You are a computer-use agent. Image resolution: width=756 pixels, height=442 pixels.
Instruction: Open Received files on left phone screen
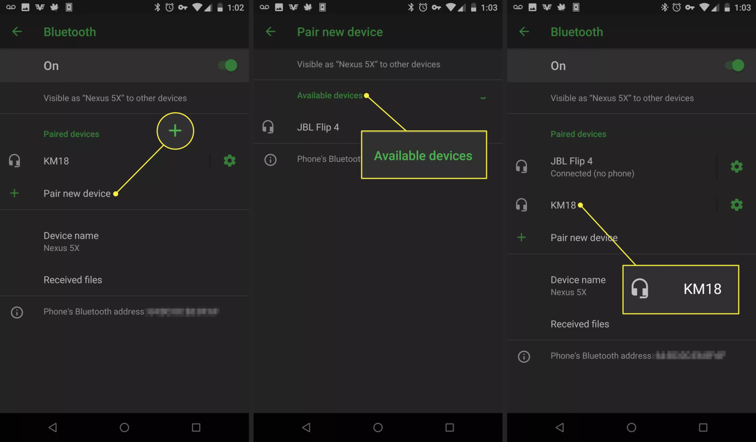coord(124,280)
